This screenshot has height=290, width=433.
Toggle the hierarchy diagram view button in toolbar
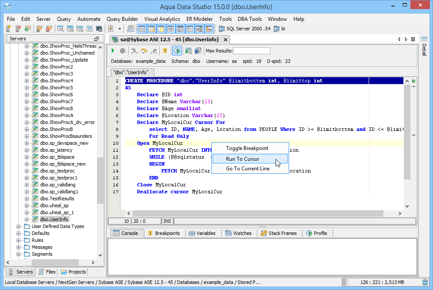coord(200,29)
